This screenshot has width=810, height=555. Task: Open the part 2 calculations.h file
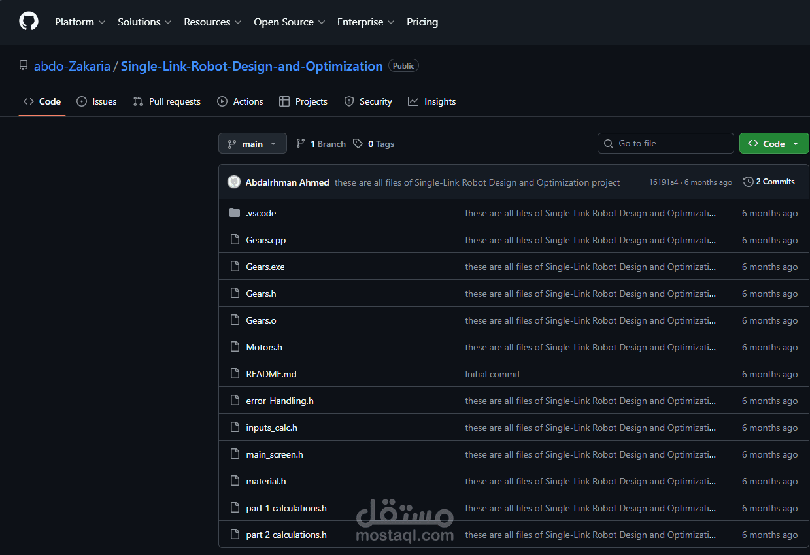pos(286,535)
